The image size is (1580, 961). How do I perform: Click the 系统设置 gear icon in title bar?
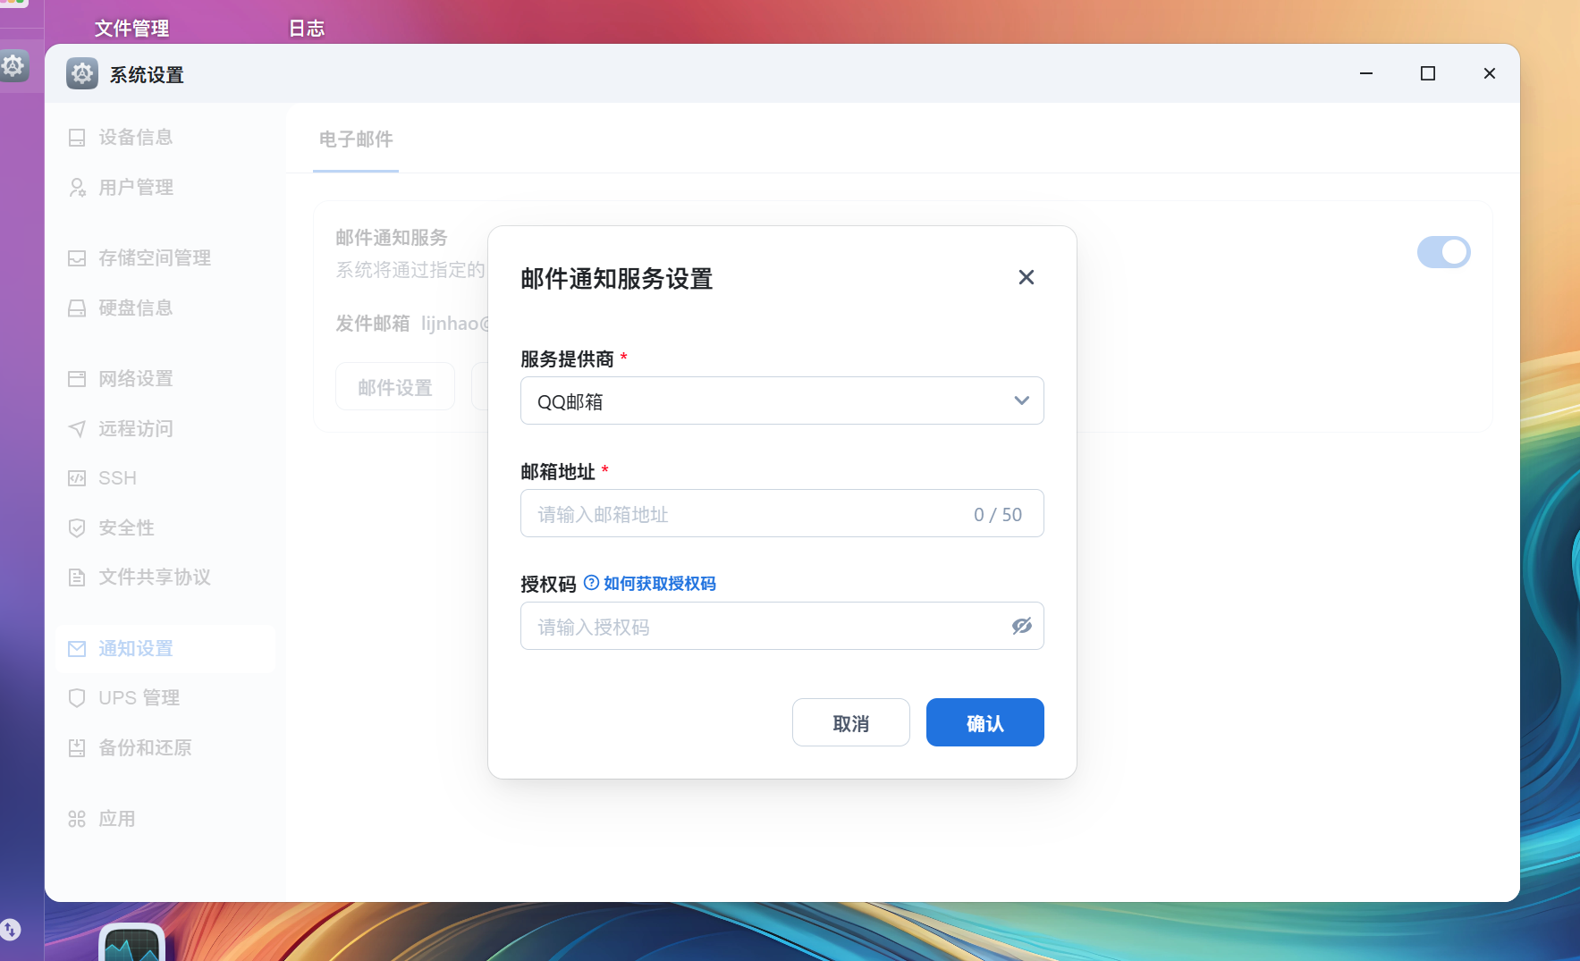[81, 73]
